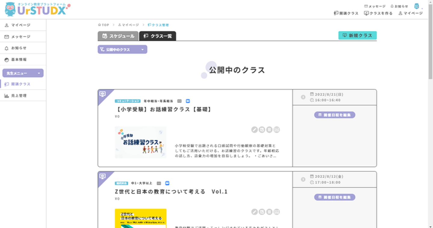Open クラスを作る link in top header

(x=378, y=13)
